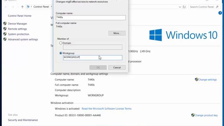Open Advanced system settings link
224x126 pixels.
(x=23, y=39)
